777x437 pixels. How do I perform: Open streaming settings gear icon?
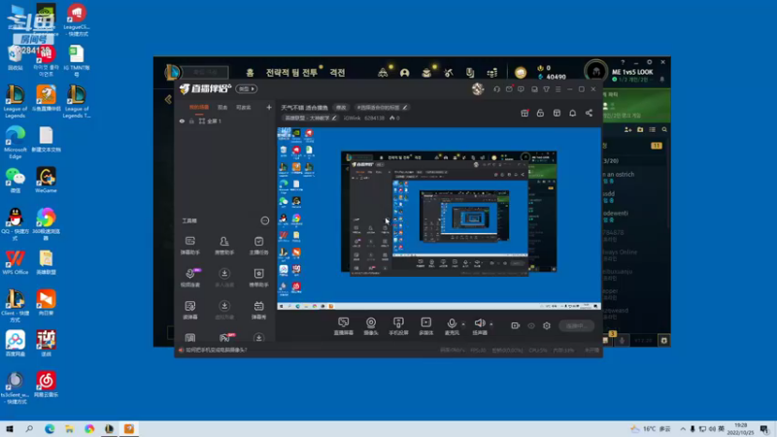547,325
